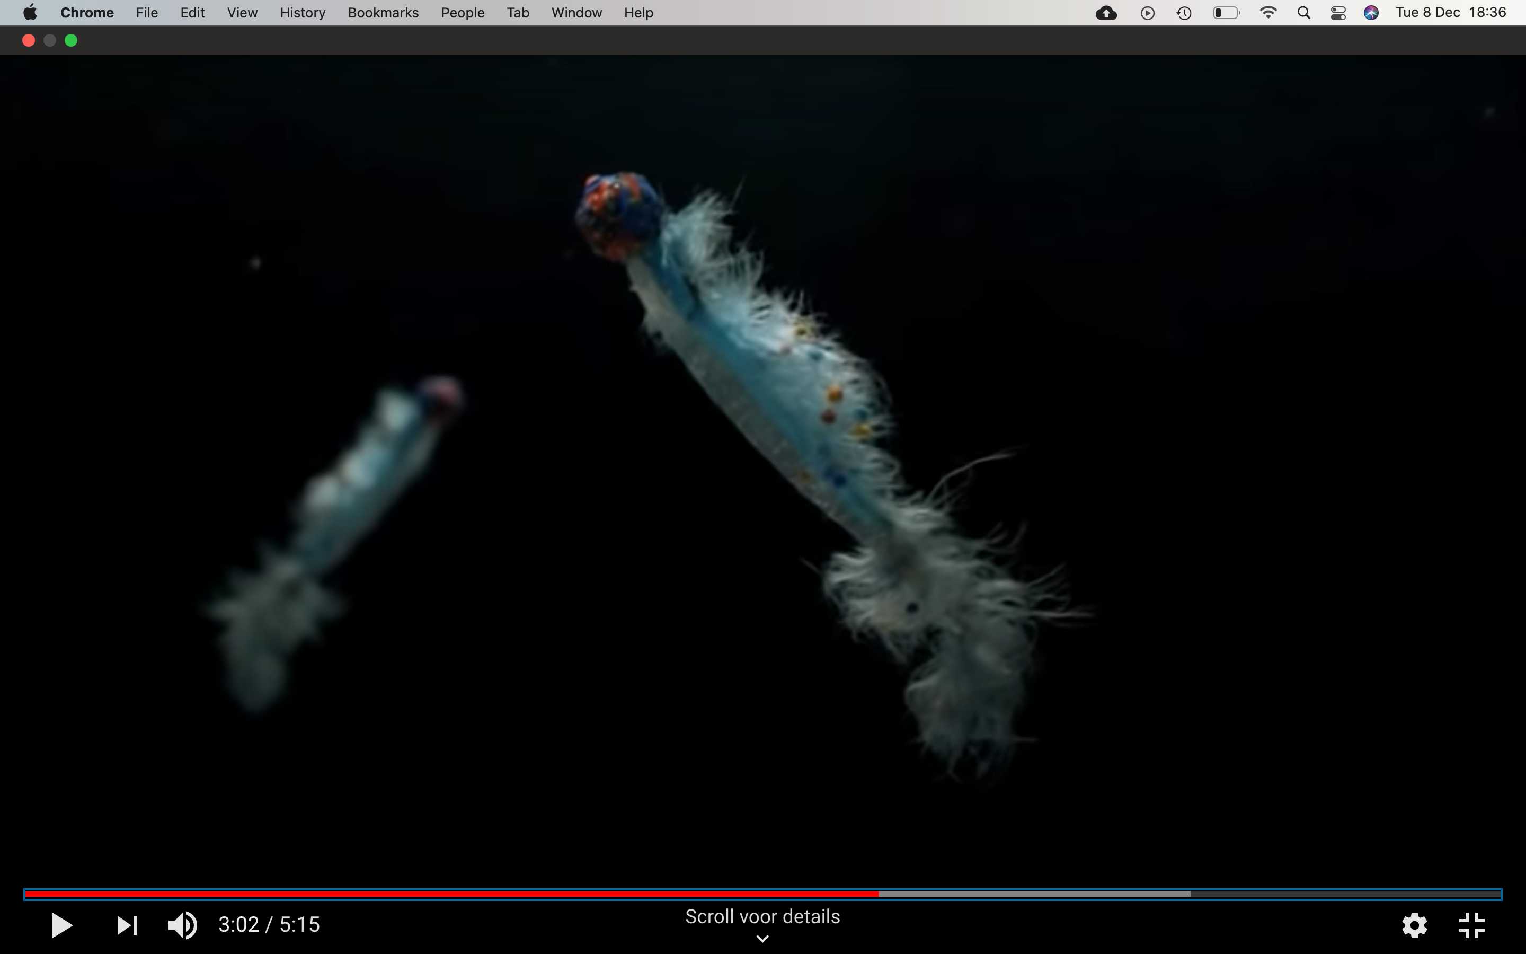Click 'Scroll voor details' label
1526x954 pixels.
pyautogui.click(x=762, y=916)
